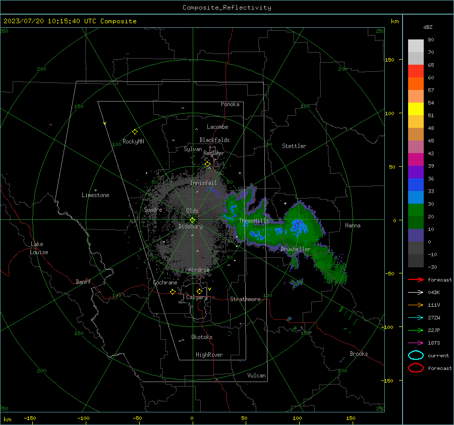
Task: Click the green 22JP arrow icon
Action: pos(416,330)
